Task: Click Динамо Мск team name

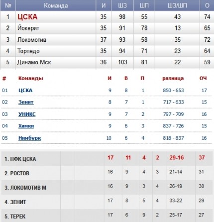Action: pos(34,62)
